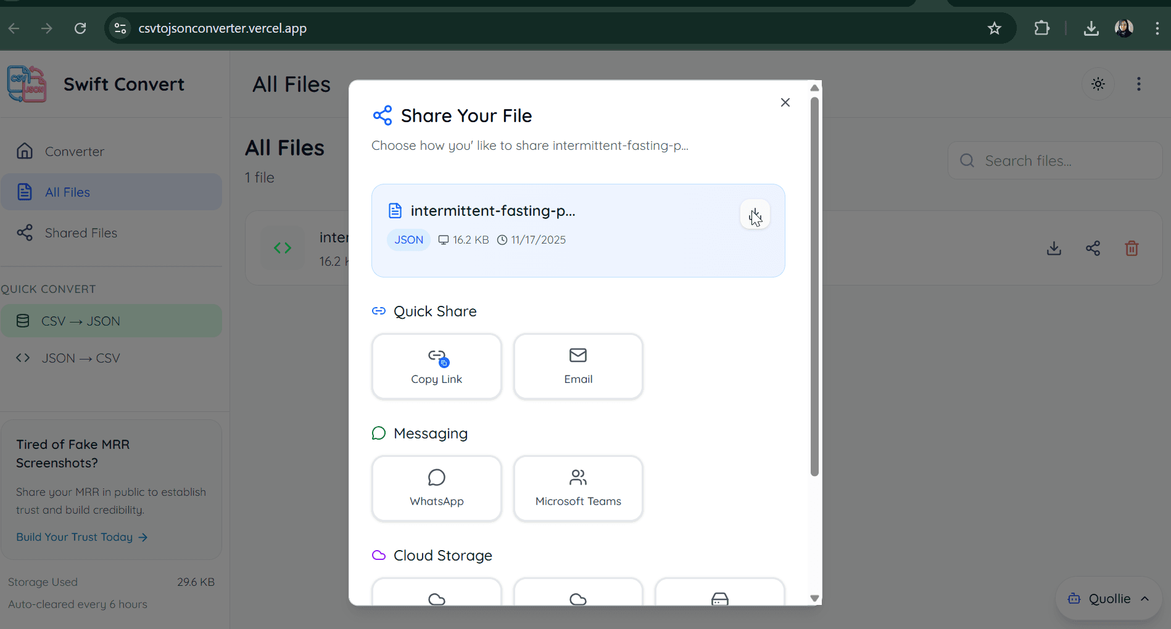1171x629 pixels.
Task: Open the three-dot overflow menu near theme toggle
Action: (x=1138, y=84)
